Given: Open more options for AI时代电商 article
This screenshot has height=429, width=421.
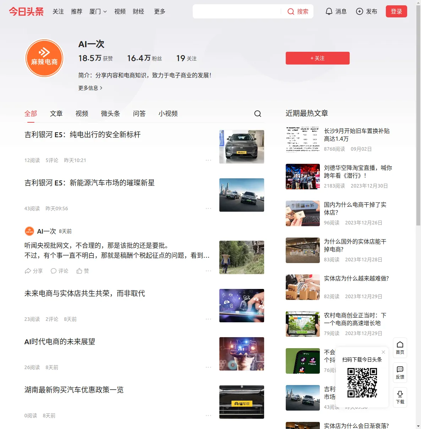Looking at the screenshot, I should (208, 367).
